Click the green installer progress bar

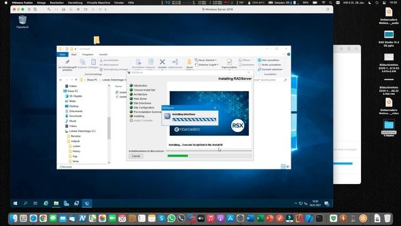[178, 156]
